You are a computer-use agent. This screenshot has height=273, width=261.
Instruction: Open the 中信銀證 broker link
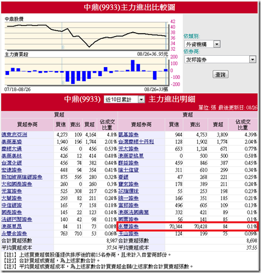point(12,205)
